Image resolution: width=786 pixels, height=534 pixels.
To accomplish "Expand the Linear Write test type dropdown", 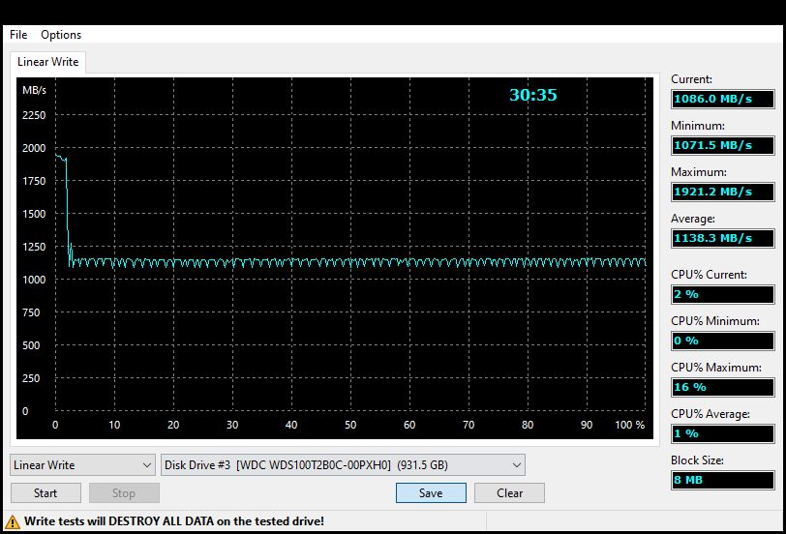I will [x=82, y=465].
